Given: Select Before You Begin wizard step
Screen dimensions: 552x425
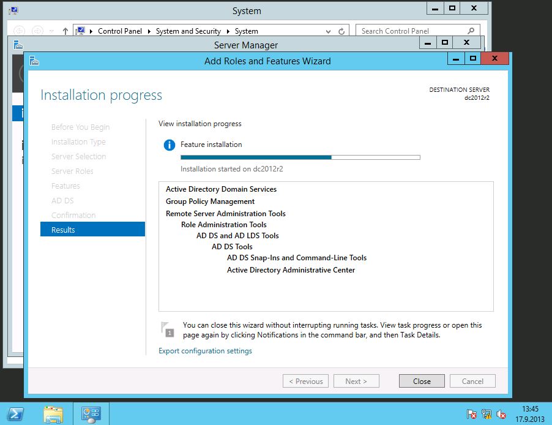Looking at the screenshot, I should [80, 127].
